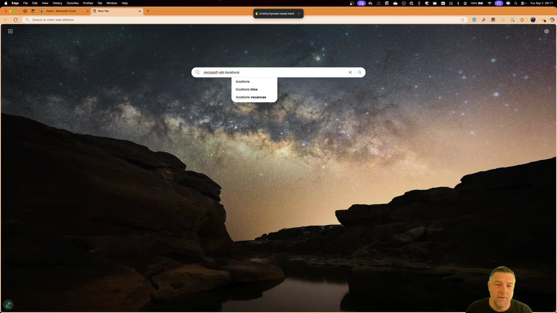Viewport: 557px width, 313px height.
Task: Open the Window menu
Action: pos(112,3)
